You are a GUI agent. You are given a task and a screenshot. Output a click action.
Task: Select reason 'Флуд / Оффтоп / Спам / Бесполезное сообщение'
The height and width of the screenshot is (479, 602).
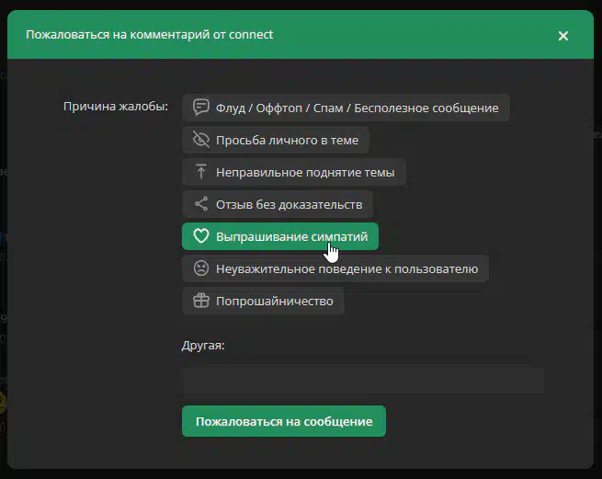point(357,108)
